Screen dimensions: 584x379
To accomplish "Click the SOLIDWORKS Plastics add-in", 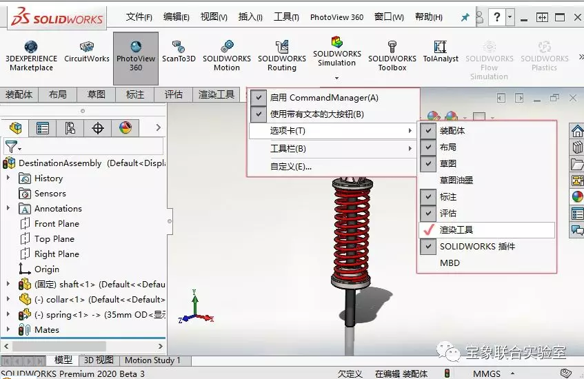I will pyautogui.click(x=545, y=57).
